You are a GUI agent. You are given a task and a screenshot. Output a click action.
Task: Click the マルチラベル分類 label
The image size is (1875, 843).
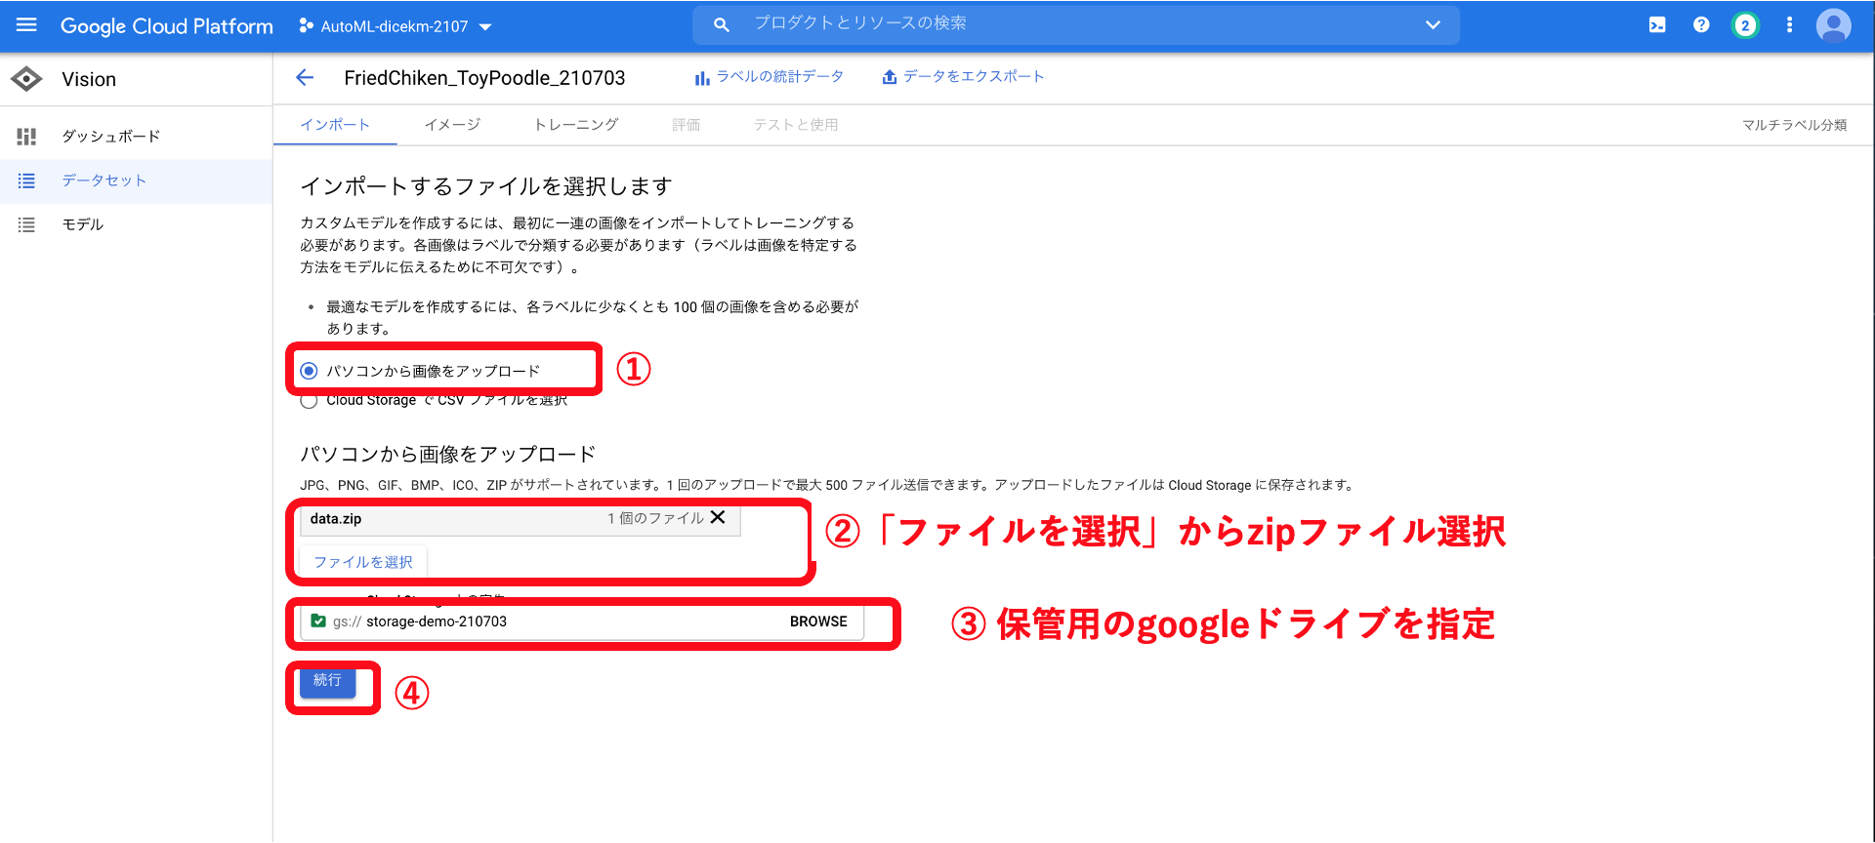pyautogui.click(x=1794, y=125)
